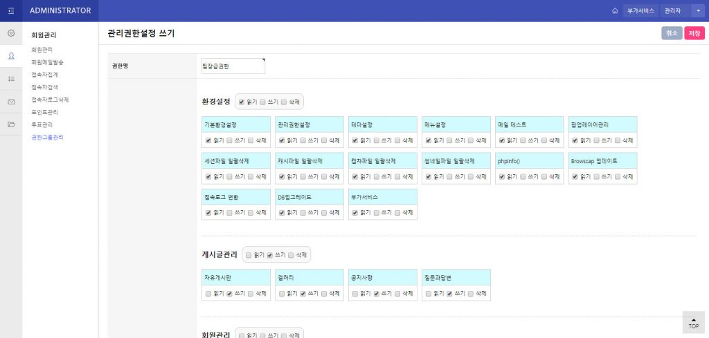The height and width of the screenshot is (338, 709).
Task: Check 쓰기 under DB업그레이드
Action: click(x=303, y=213)
